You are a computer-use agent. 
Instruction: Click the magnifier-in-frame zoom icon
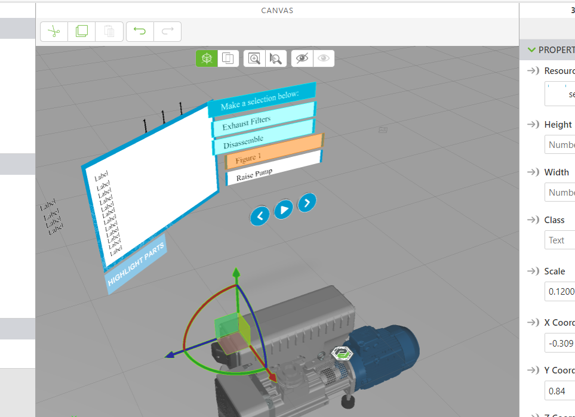click(255, 58)
